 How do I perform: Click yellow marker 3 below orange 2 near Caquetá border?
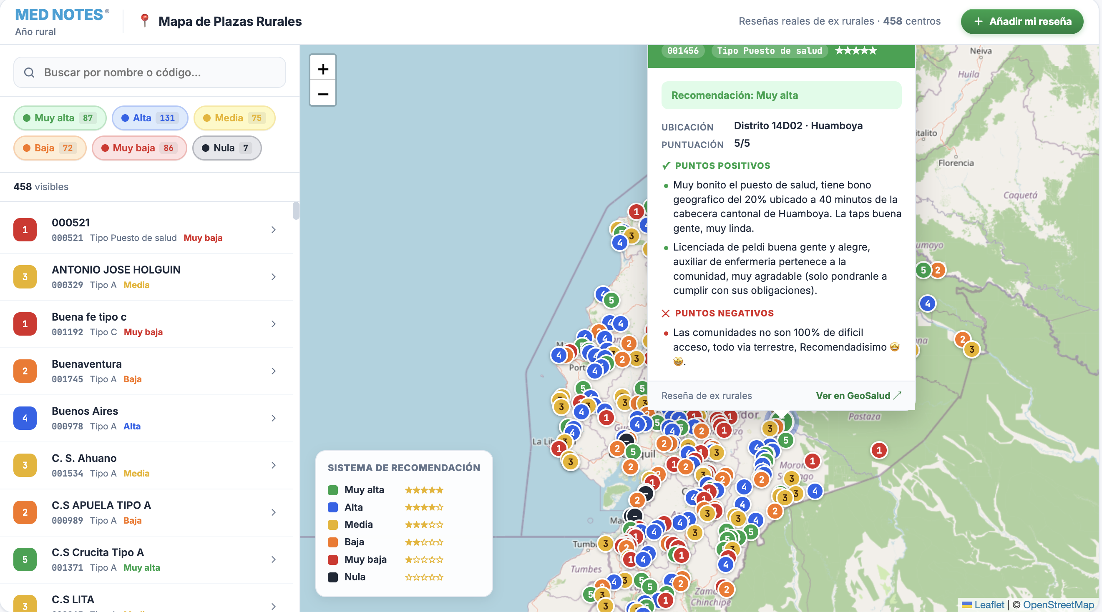click(x=971, y=349)
